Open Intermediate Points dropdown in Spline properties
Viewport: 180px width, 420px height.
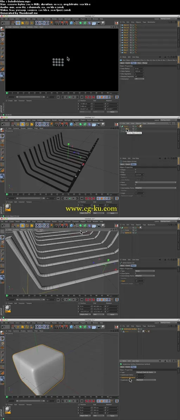145,276
